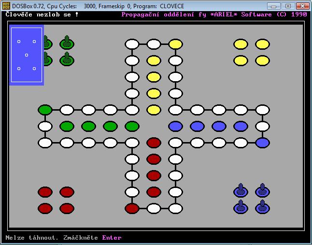This screenshot has height=245, width=312.
Task: Click the blue dice showing five
Action: [x=27, y=55]
